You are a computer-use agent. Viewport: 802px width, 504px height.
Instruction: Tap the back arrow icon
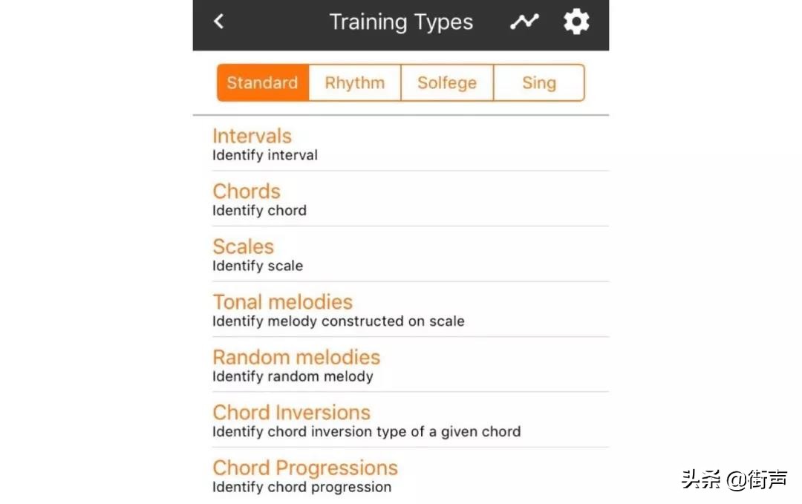pyautogui.click(x=218, y=22)
